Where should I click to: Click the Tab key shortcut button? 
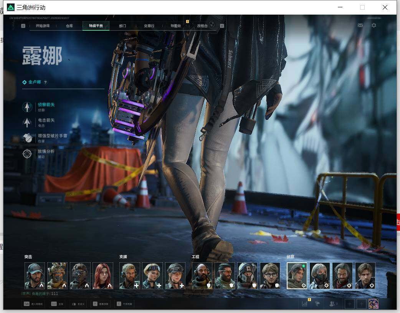pos(33,304)
